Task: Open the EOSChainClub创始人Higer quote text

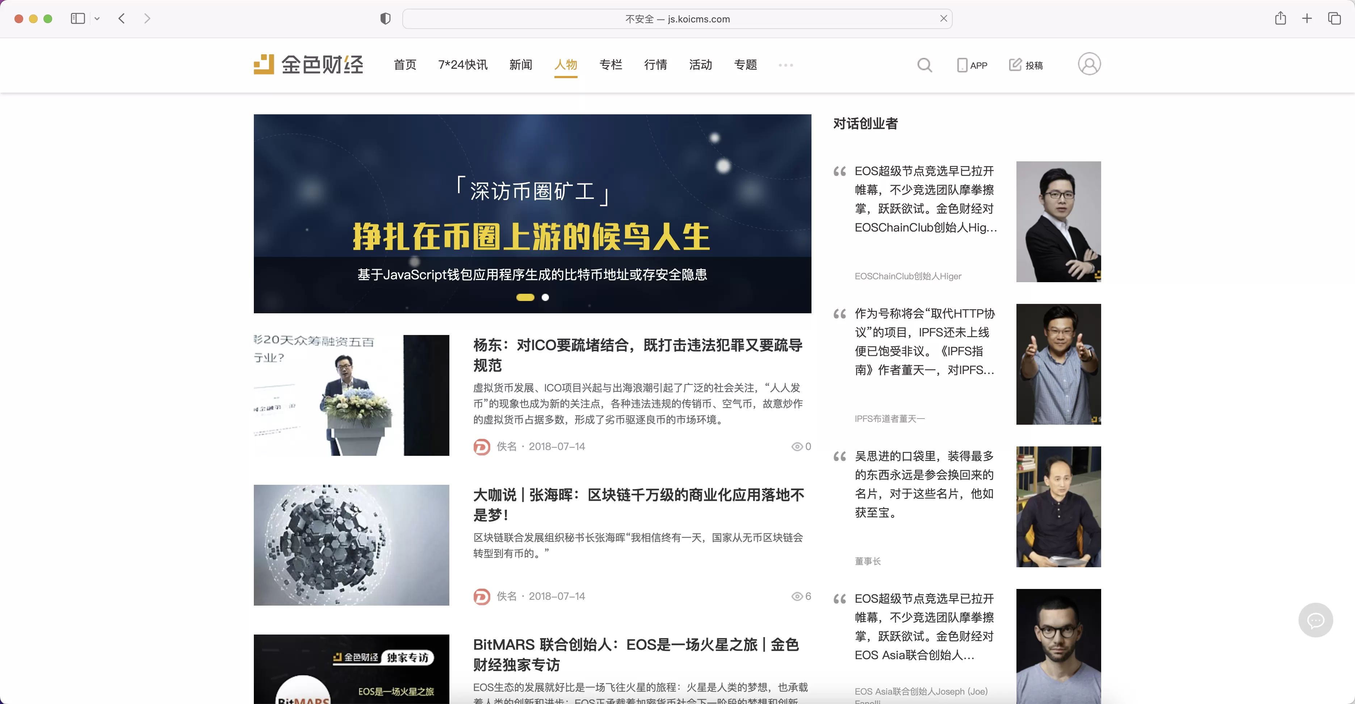Action: click(x=926, y=199)
